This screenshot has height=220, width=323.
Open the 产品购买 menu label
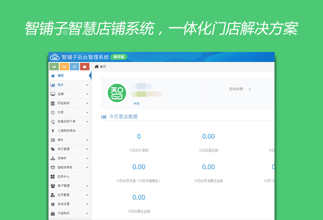63,213
